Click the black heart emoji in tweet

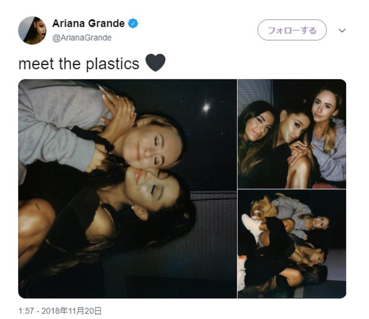pos(155,63)
